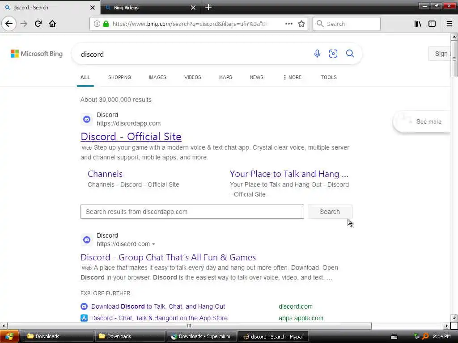Close the discord - Search tab
The height and width of the screenshot is (343, 458).
93,8
